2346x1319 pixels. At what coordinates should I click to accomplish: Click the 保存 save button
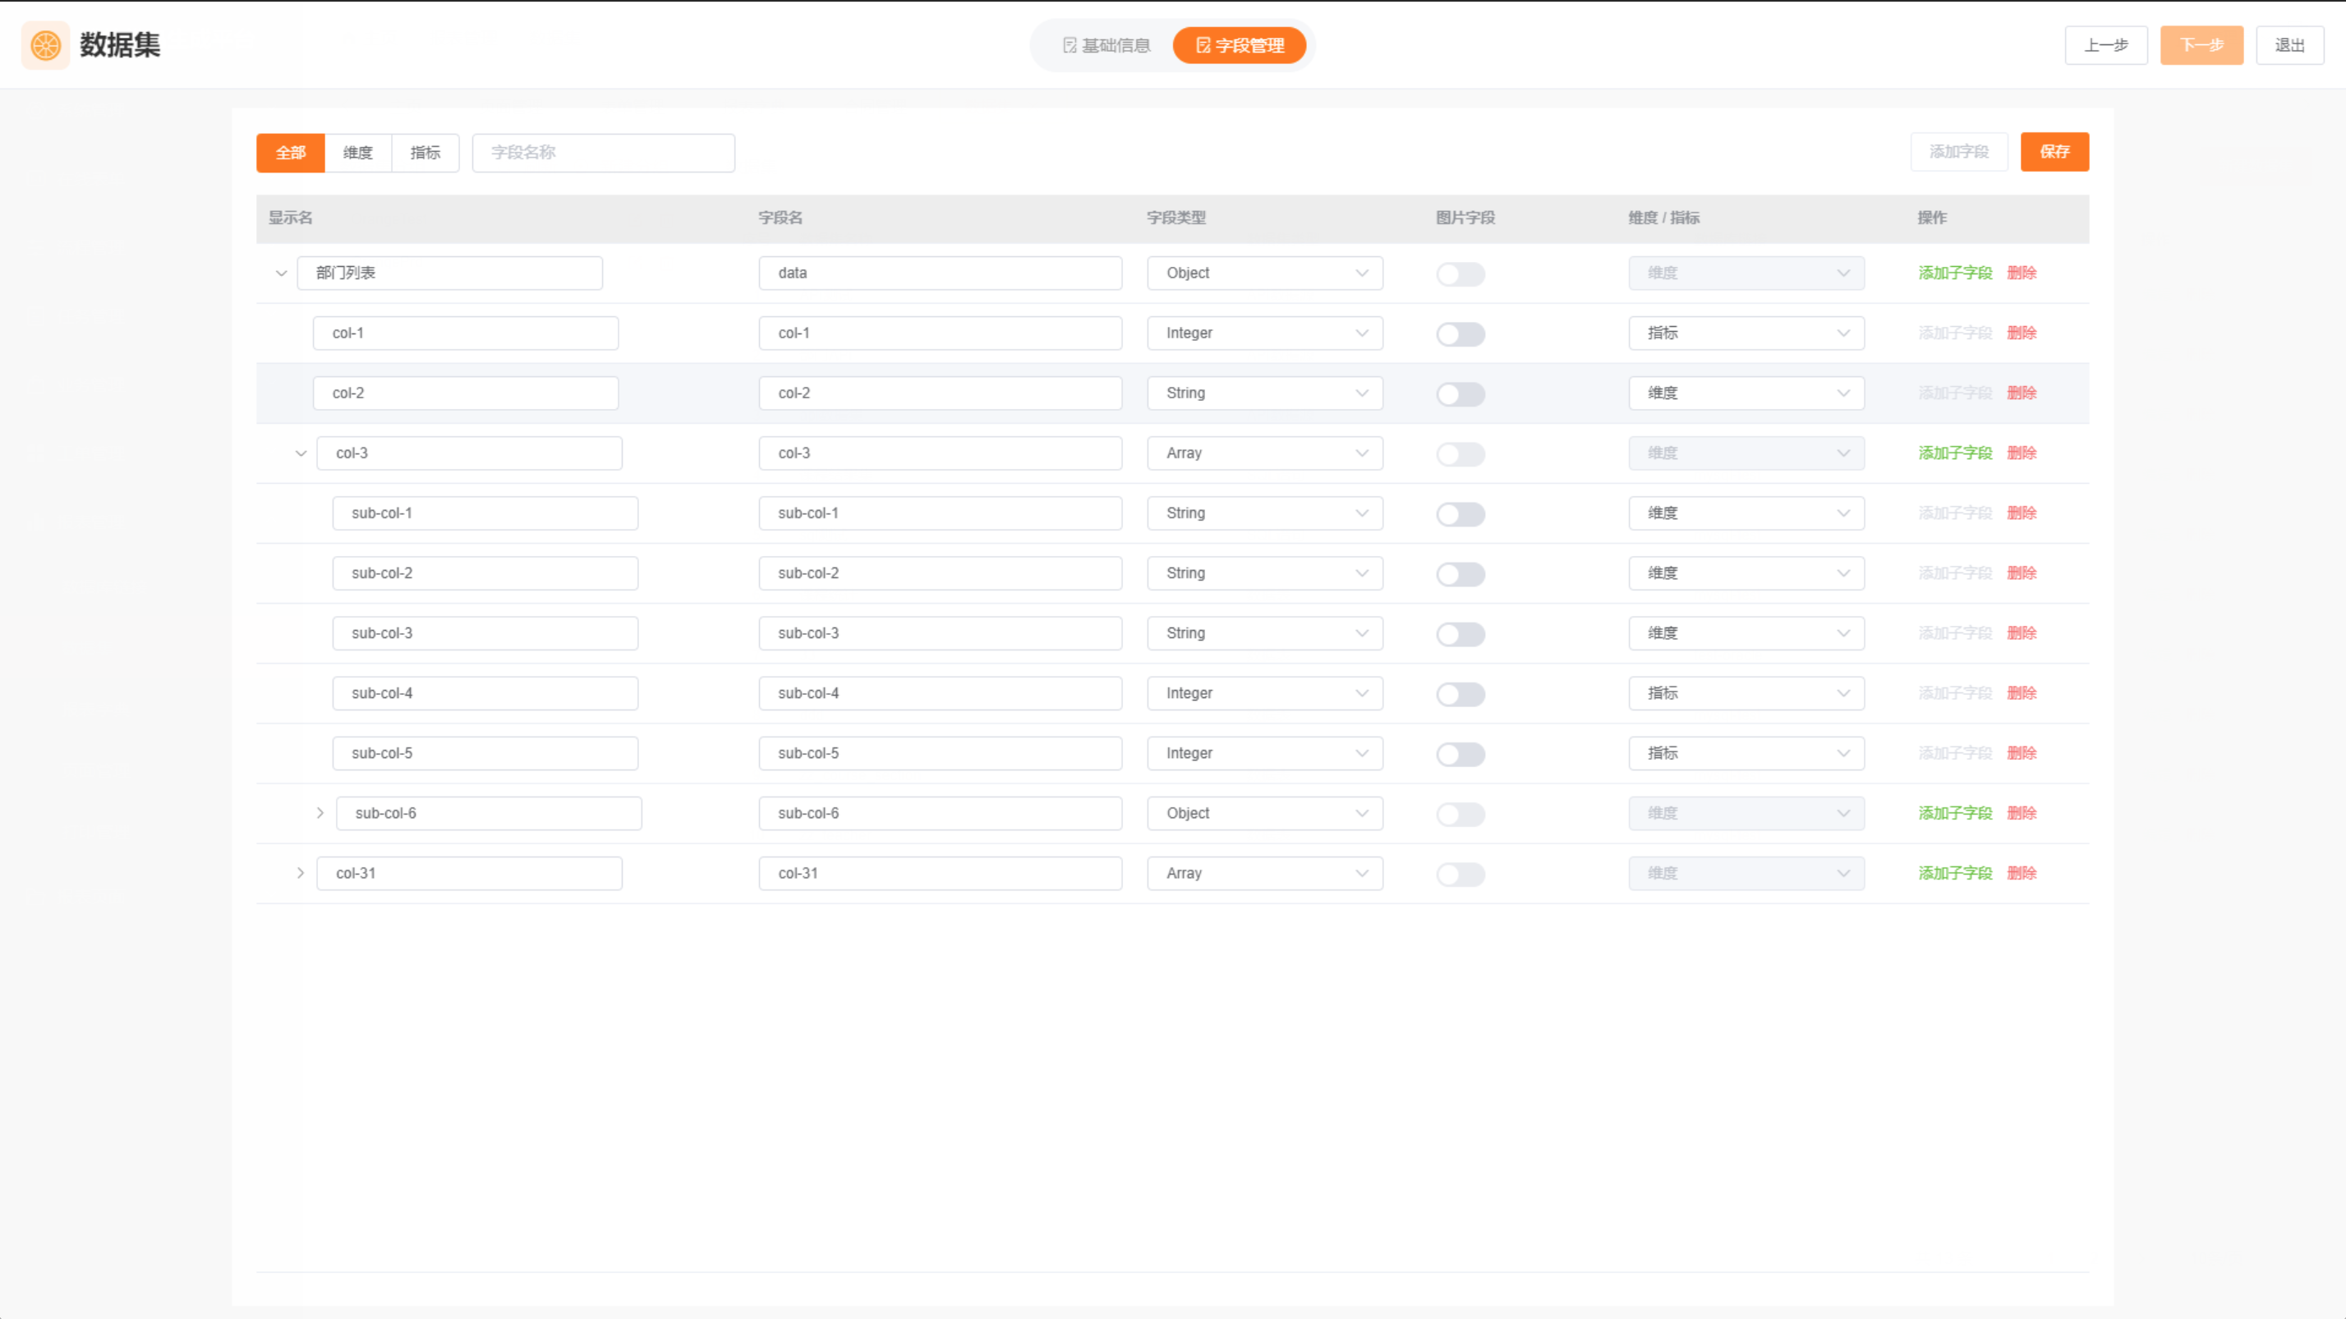point(2054,152)
